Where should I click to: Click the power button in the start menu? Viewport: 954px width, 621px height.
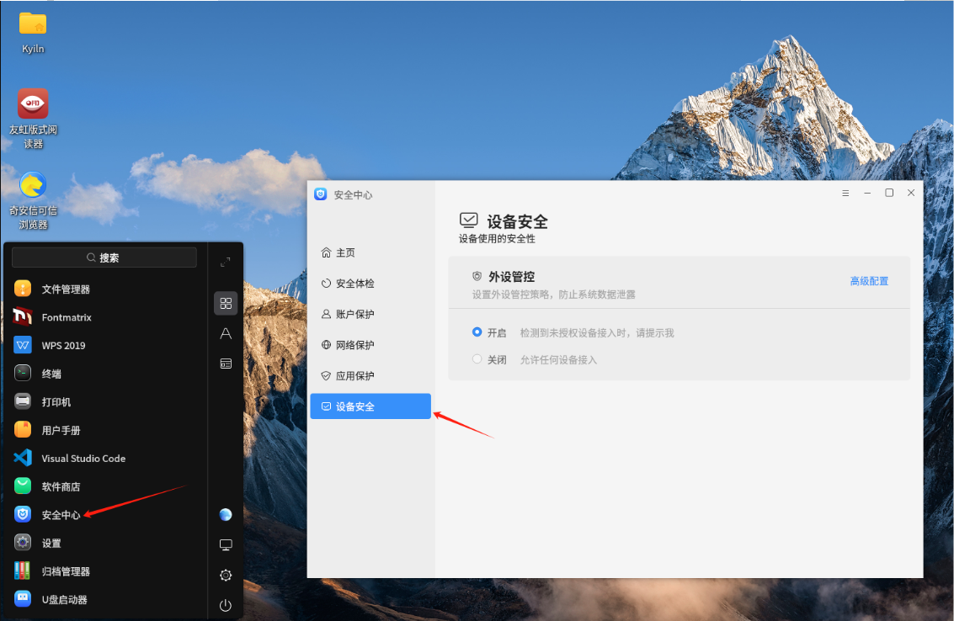tap(226, 605)
